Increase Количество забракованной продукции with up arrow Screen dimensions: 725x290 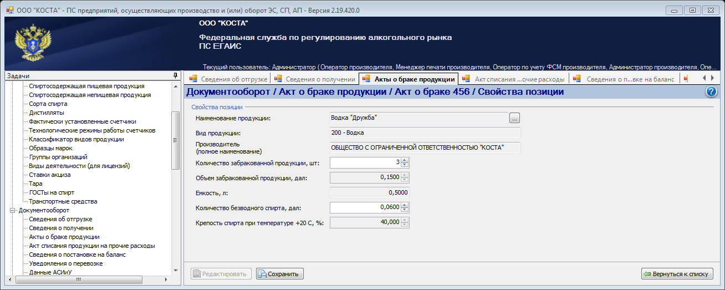pyautogui.click(x=405, y=160)
